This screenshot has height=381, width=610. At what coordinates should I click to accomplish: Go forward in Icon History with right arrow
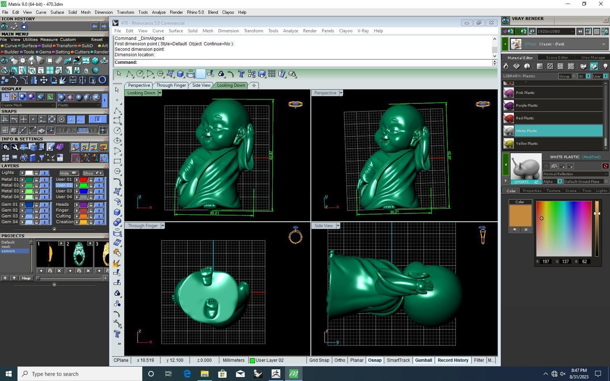pos(104,26)
